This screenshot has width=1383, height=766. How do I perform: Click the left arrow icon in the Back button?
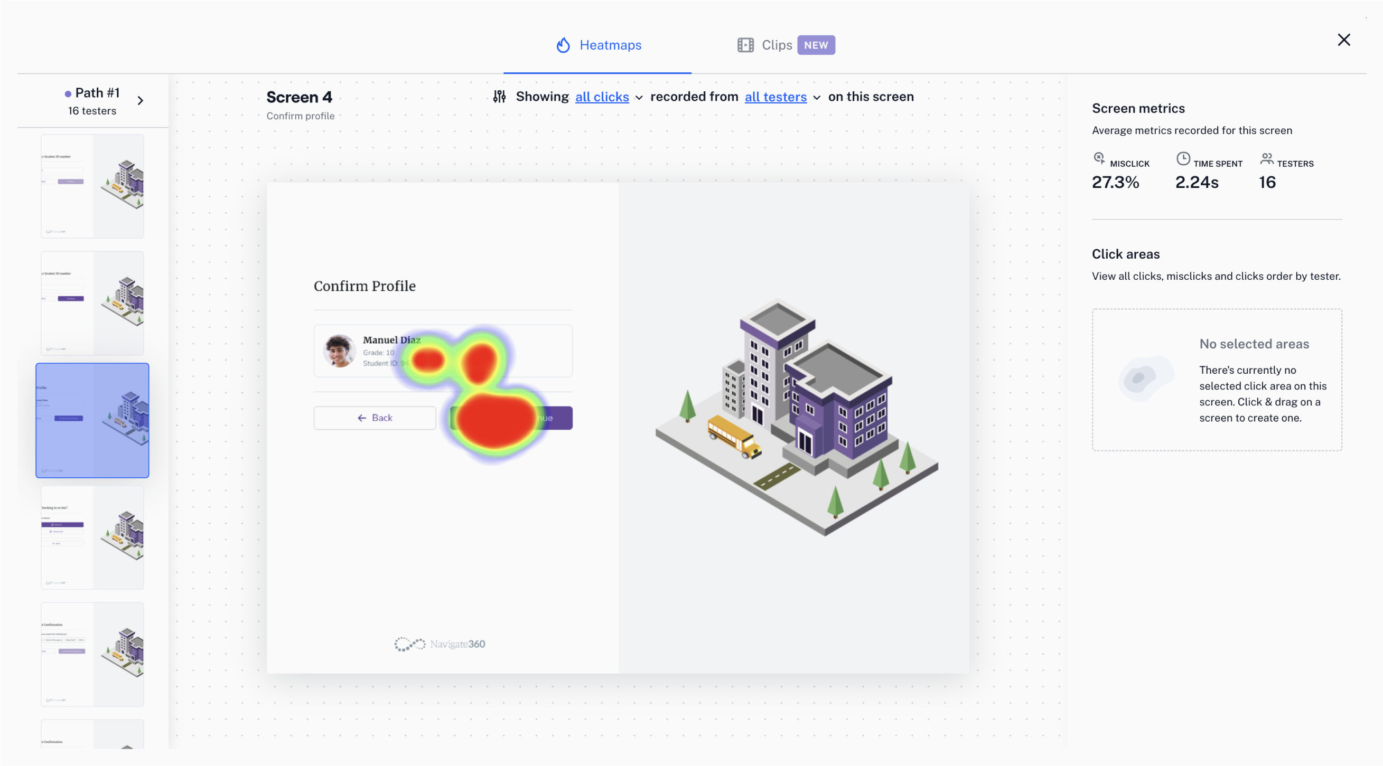(x=362, y=418)
